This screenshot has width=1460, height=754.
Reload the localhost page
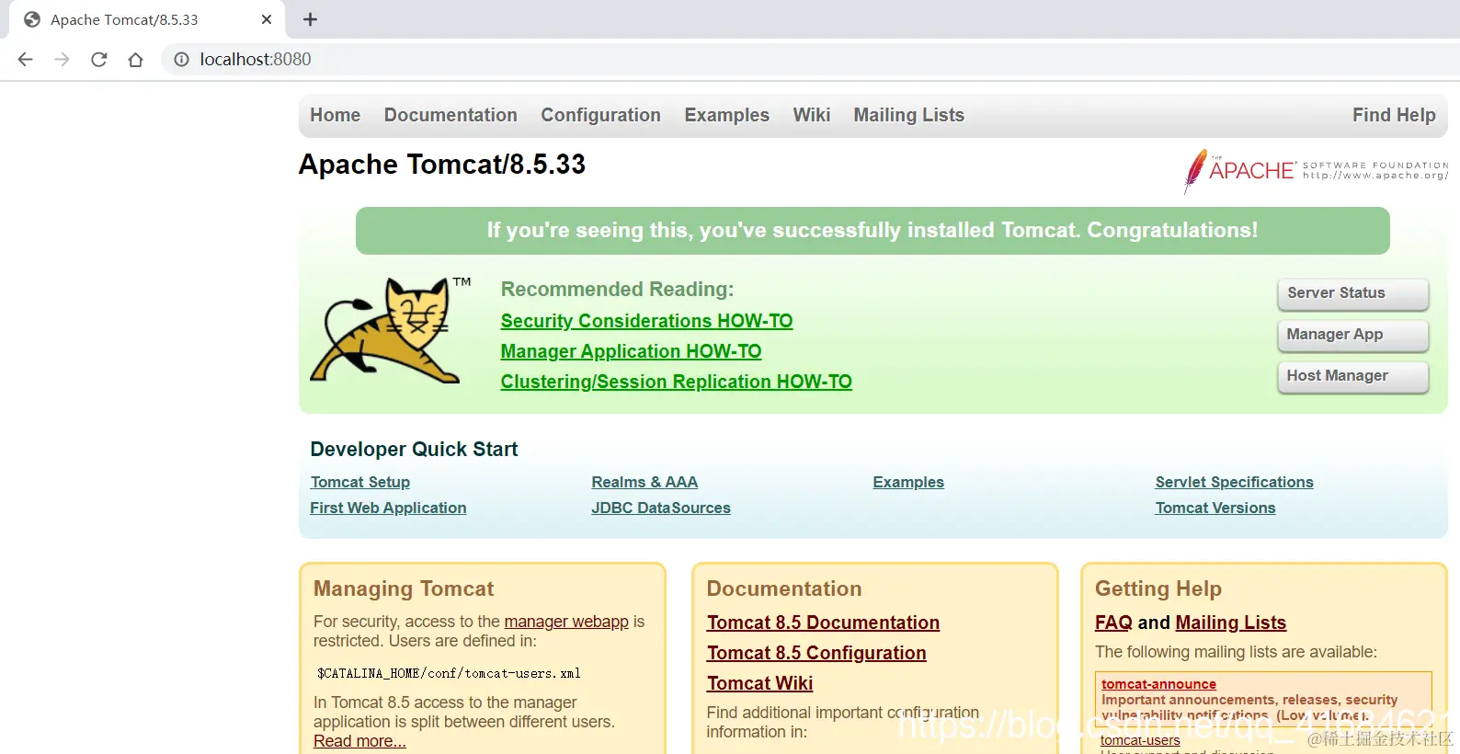pyautogui.click(x=99, y=60)
